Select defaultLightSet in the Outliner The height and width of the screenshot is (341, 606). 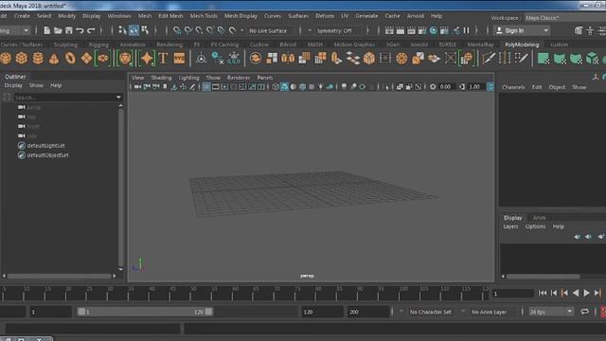pyautogui.click(x=45, y=146)
